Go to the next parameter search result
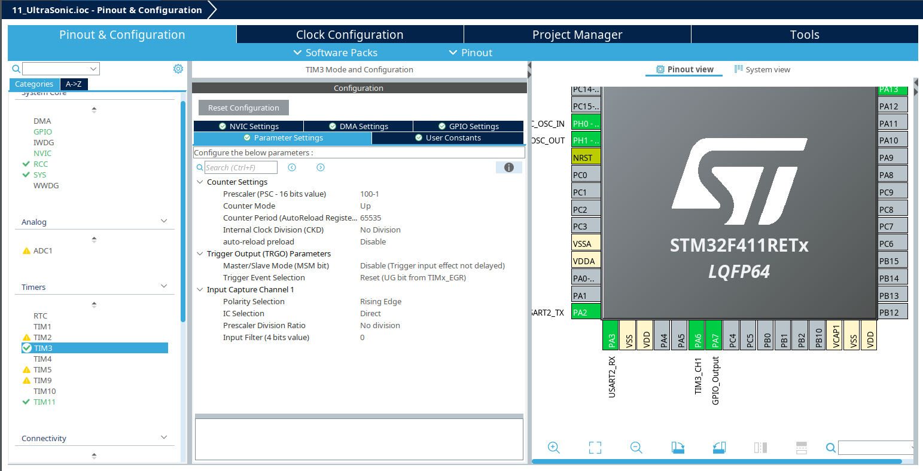The image size is (923, 471). click(321, 167)
